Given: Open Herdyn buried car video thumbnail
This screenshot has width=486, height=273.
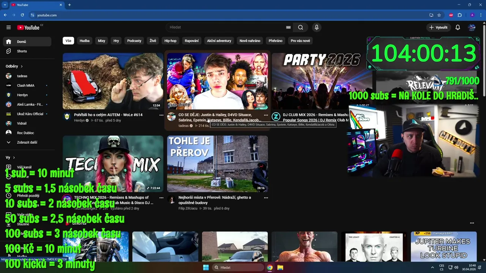Looking at the screenshot, I should tap(113, 81).
